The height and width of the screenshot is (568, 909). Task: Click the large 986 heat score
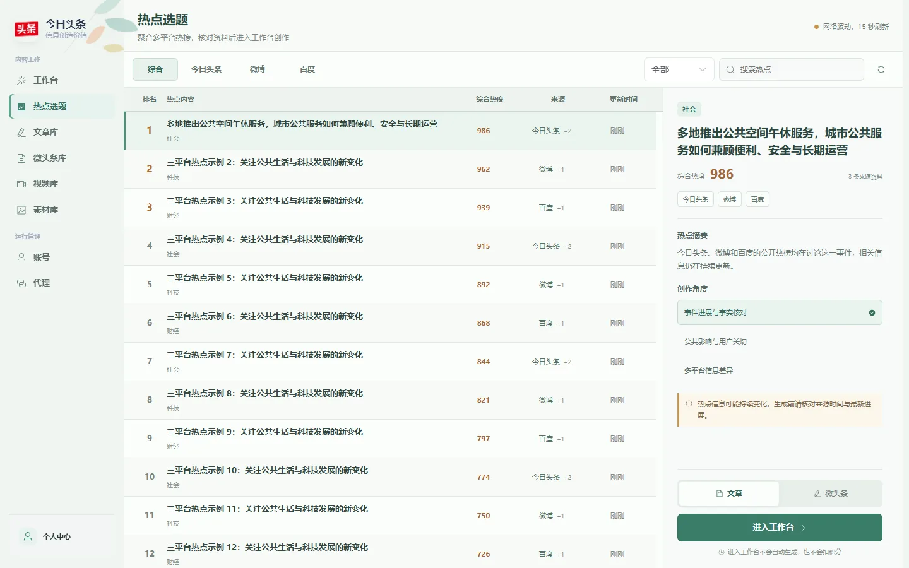tap(722, 174)
